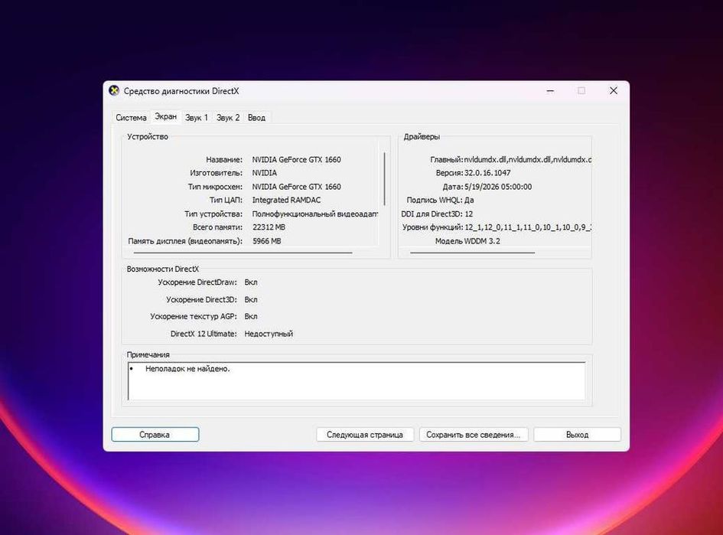This screenshot has height=535, width=723.
Task: Click Сохранить все сведения button
Action: click(473, 435)
